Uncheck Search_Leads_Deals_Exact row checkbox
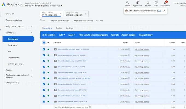This screenshot has width=186, height=109. pyautogui.click(x=44, y=67)
